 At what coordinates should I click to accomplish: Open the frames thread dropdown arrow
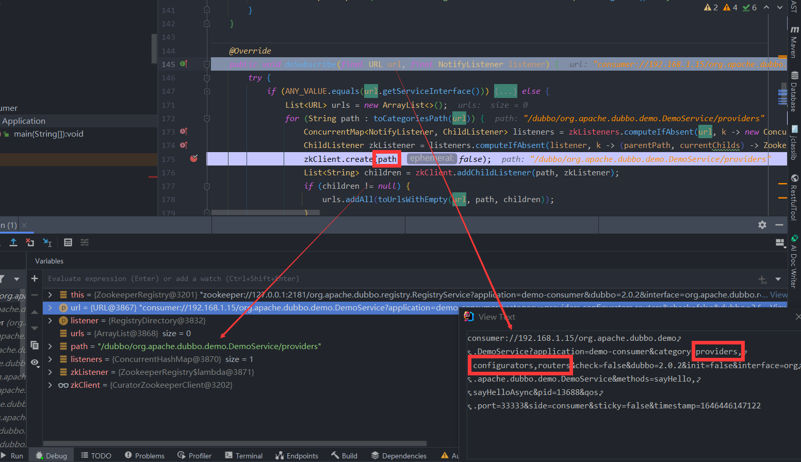point(17,279)
